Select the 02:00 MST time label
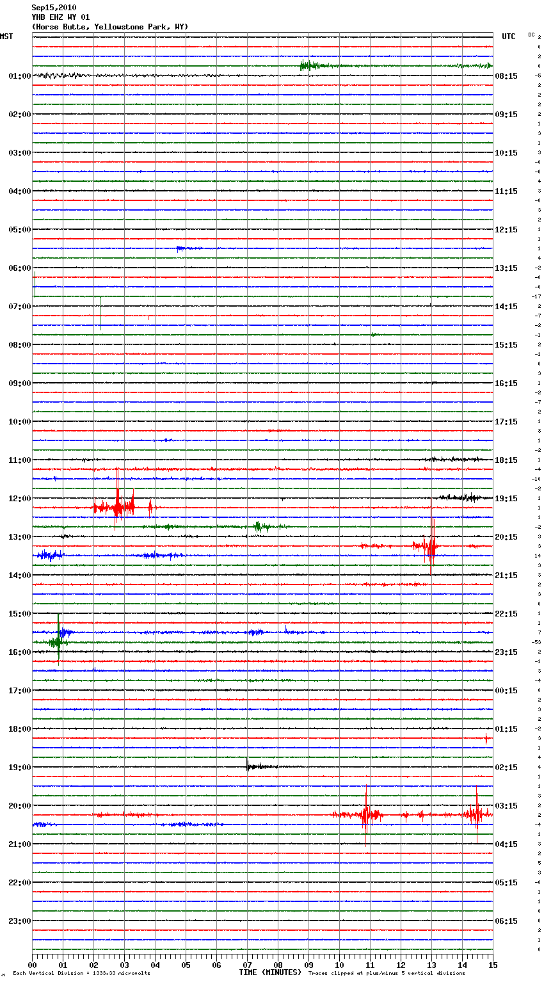Image resolution: width=544 pixels, height=982 pixels. pyautogui.click(x=20, y=115)
